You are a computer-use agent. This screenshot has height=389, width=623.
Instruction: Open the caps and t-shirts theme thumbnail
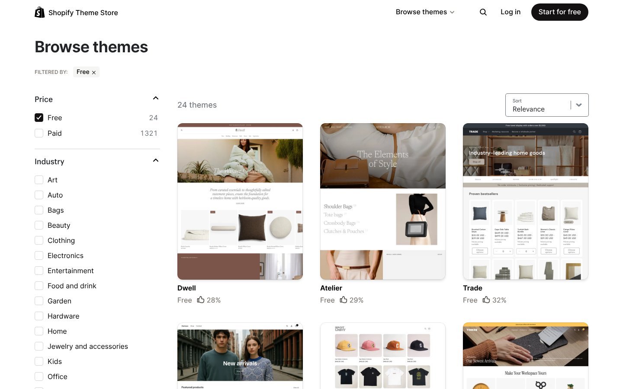pos(383,356)
